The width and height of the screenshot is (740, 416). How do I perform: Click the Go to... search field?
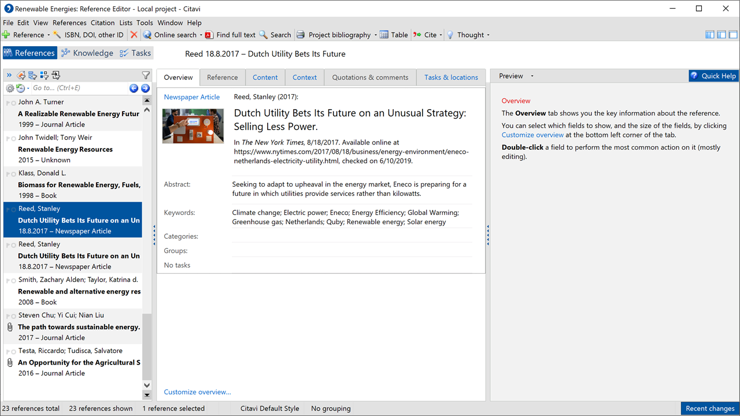(x=78, y=88)
